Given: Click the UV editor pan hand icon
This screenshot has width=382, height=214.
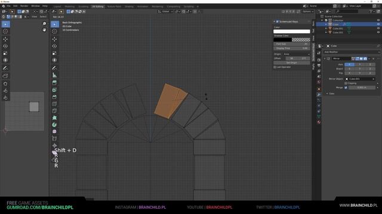Looking at the screenshot, I should point(44,30).
